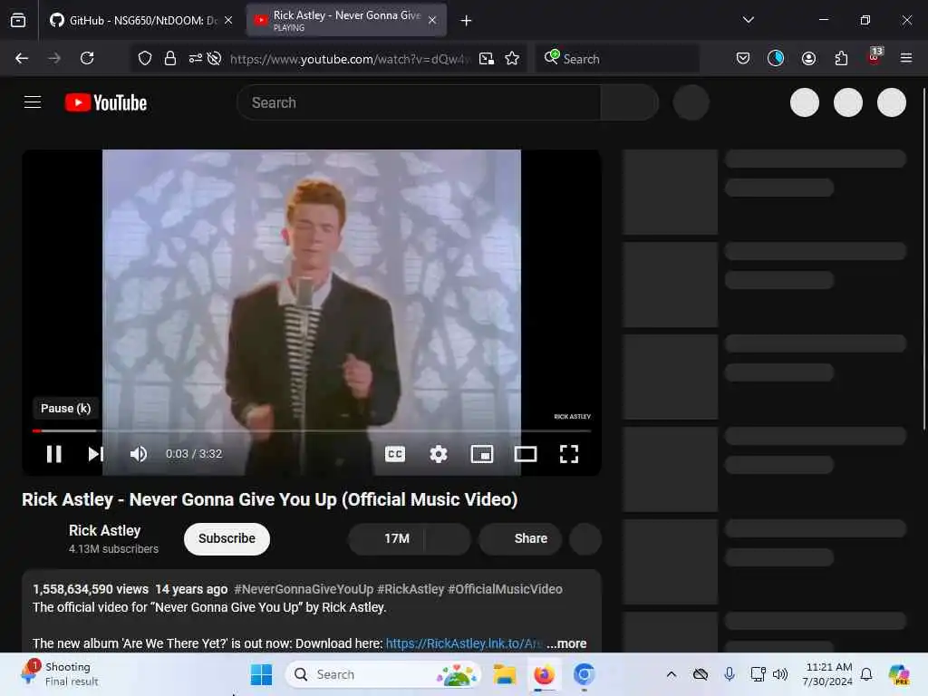This screenshot has height=696, width=928.
Task: Open the player settings gear
Action: (438, 454)
